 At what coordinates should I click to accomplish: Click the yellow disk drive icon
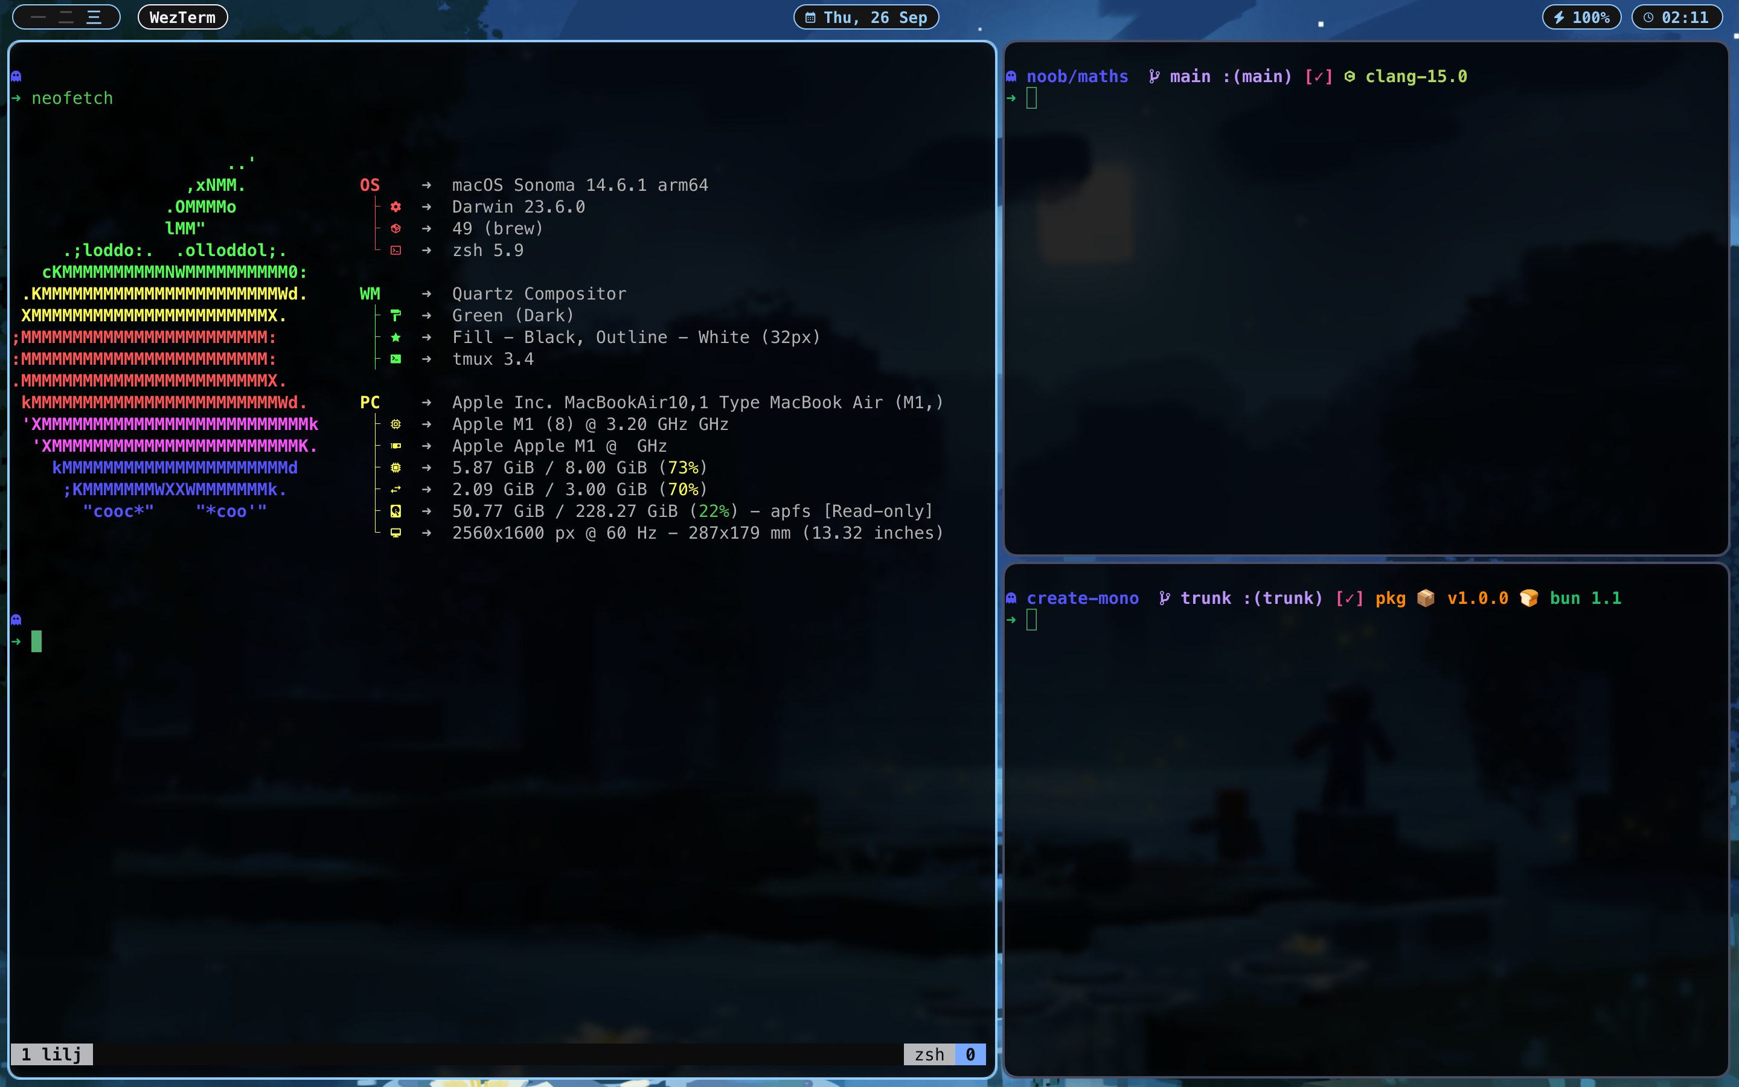coord(396,511)
